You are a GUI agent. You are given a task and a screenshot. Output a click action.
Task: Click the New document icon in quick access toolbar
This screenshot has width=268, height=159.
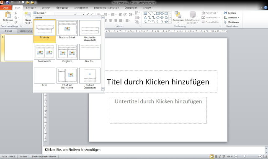pyautogui.click(x=23, y=3)
